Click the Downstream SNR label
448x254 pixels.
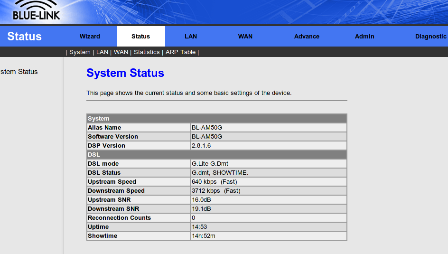(x=113, y=209)
